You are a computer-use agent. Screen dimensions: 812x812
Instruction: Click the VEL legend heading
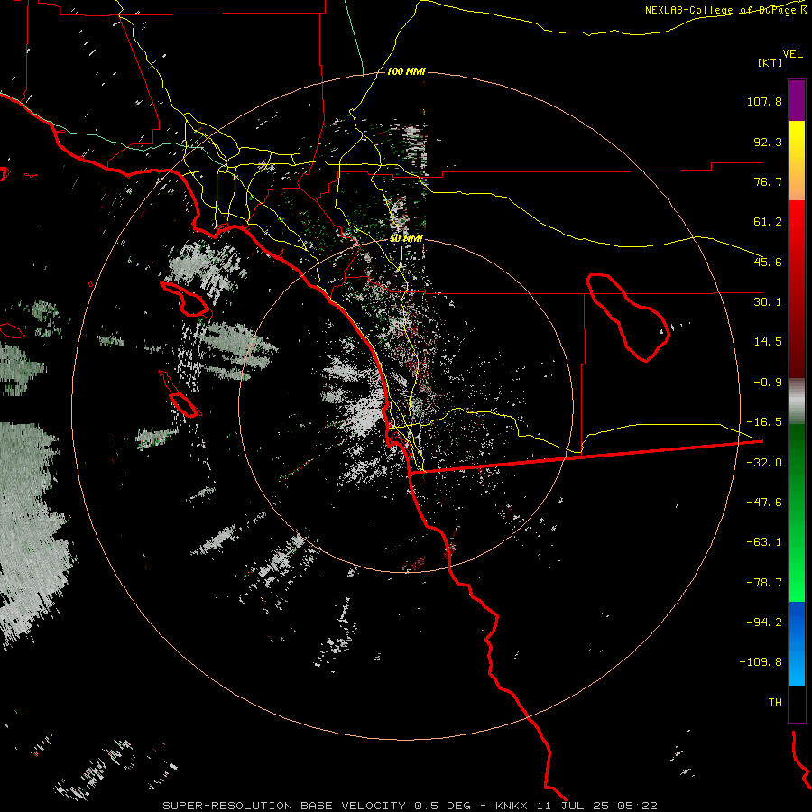point(792,54)
